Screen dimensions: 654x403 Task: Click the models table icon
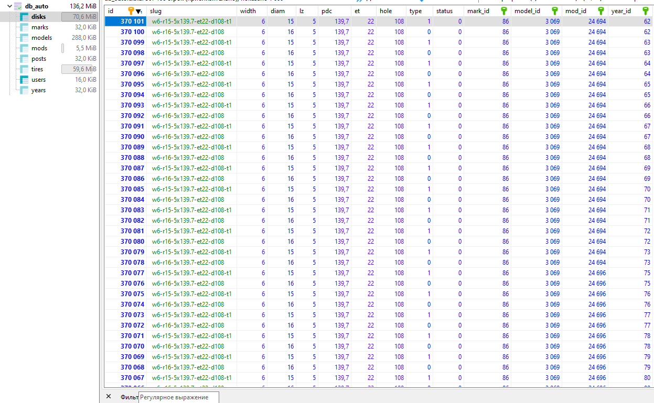(x=24, y=38)
